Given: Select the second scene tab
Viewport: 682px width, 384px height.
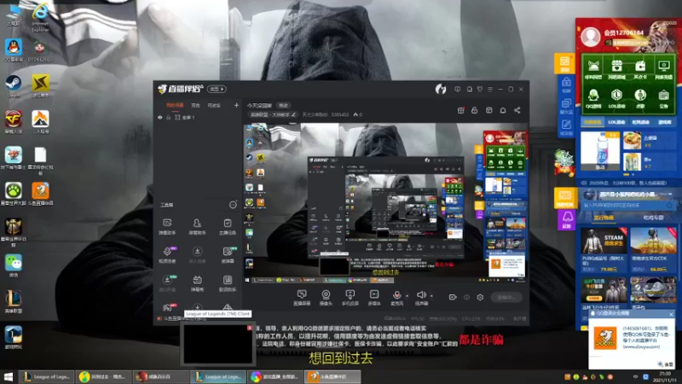Looking at the screenshot, I should [196, 105].
